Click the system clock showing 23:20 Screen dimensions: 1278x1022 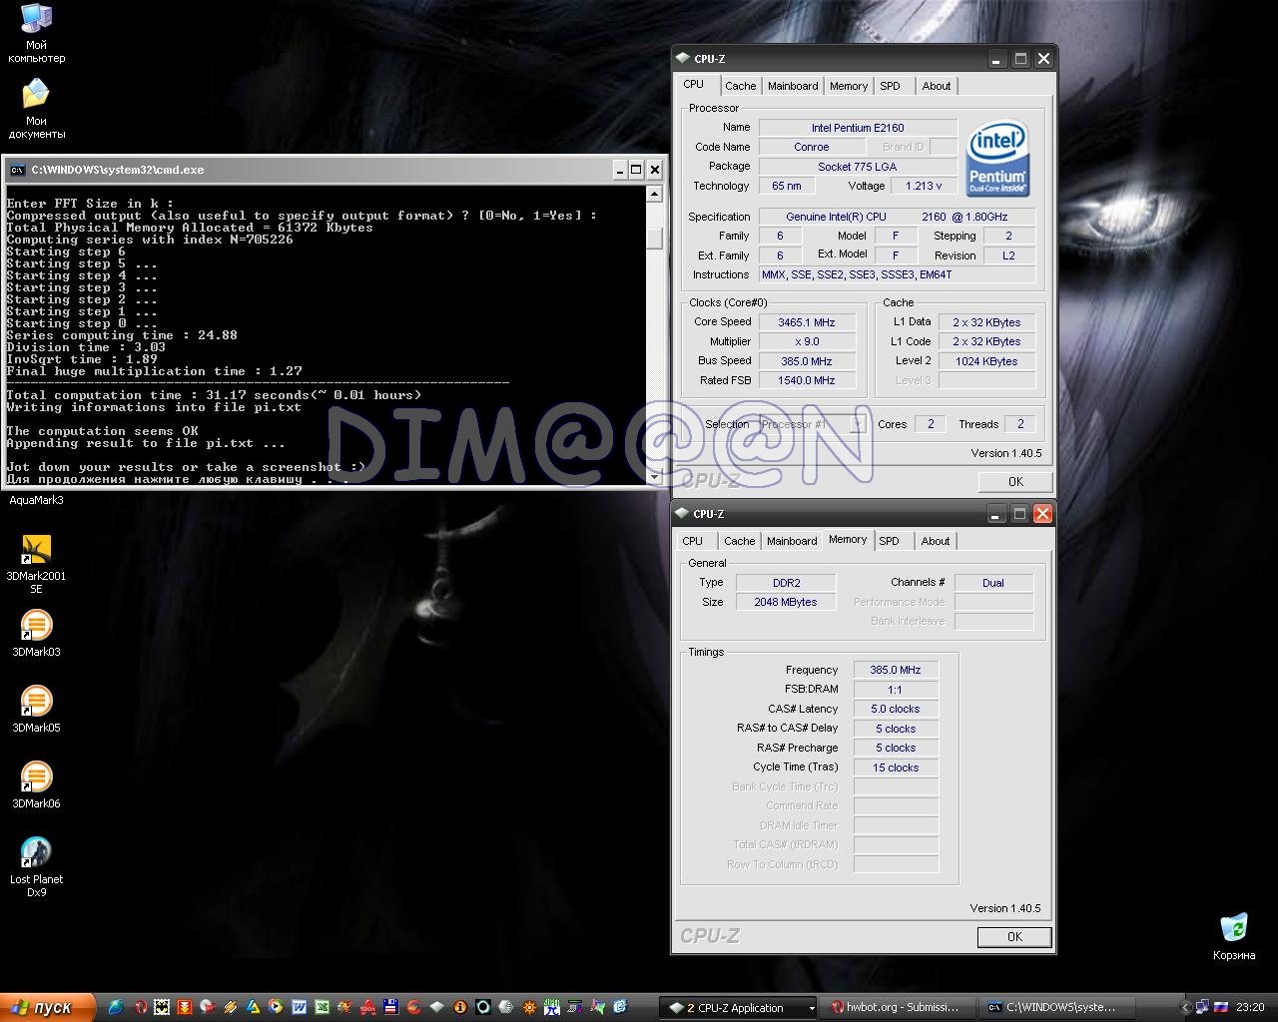[x=1250, y=1007]
